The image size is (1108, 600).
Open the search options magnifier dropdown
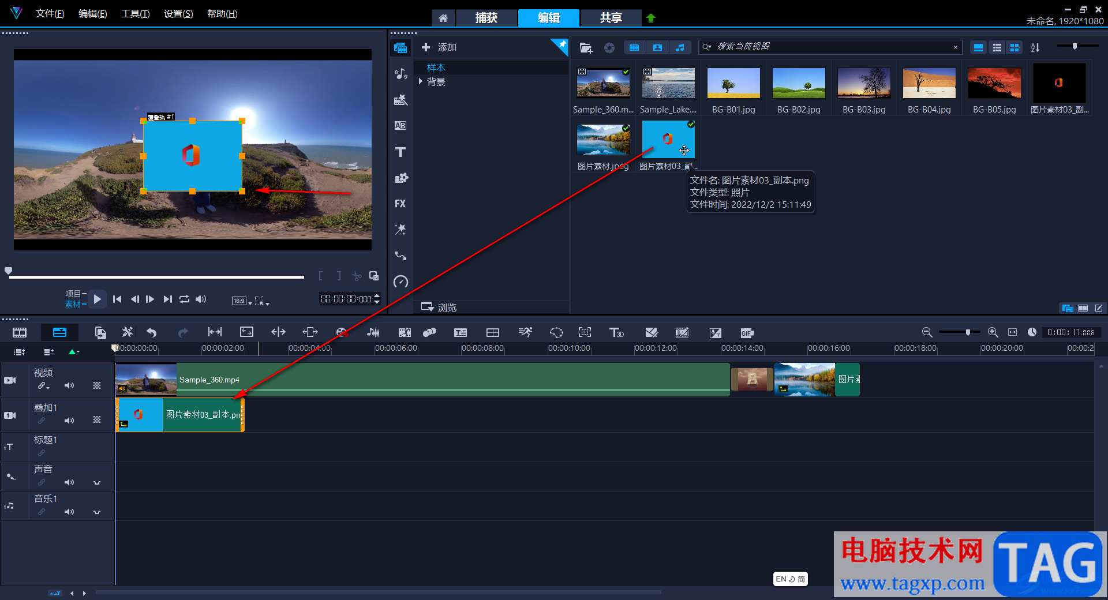[707, 47]
